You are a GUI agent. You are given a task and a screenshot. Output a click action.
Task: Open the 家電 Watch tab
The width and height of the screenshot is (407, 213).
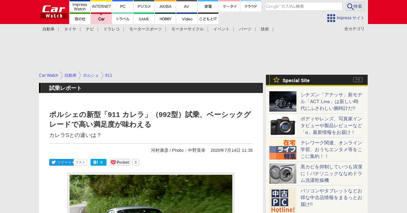pos(208,6)
